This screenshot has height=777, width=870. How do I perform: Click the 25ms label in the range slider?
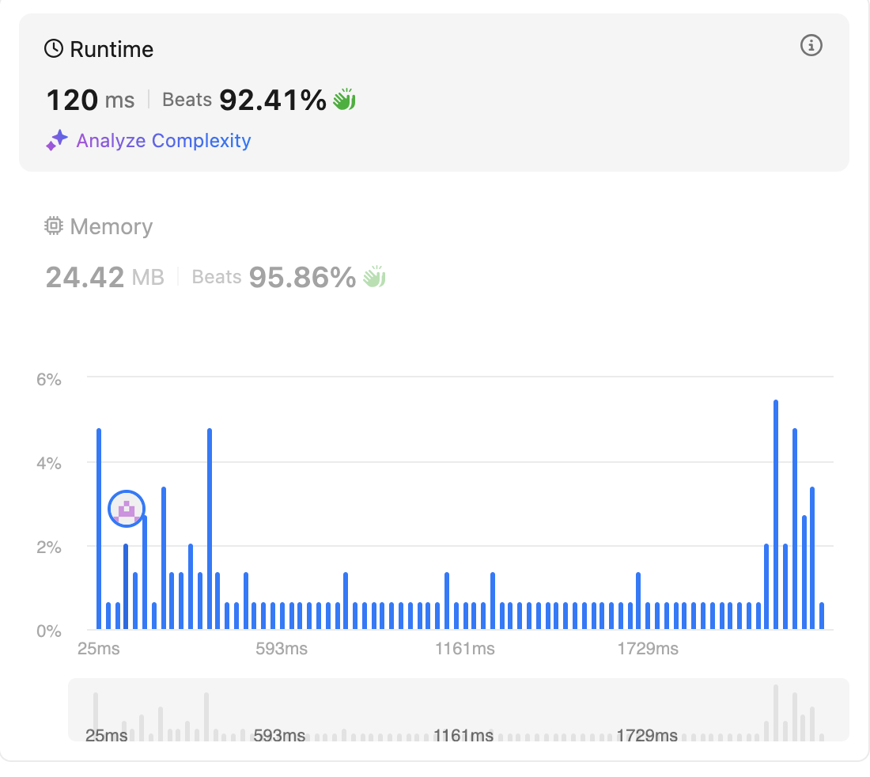[x=106, y=736]
